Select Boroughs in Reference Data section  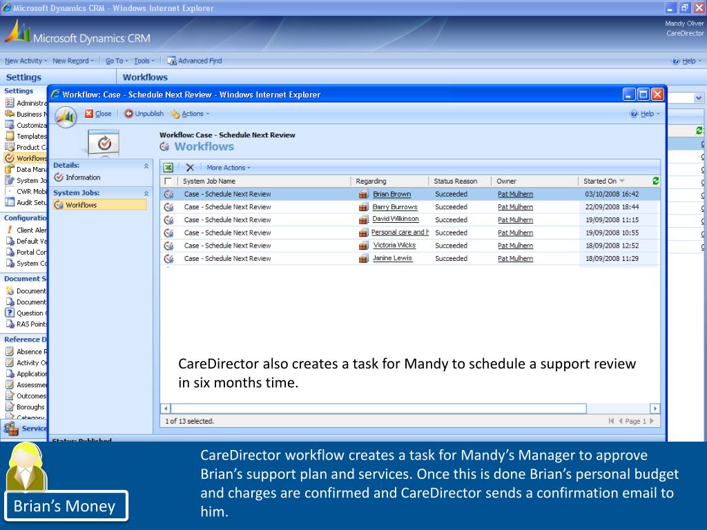26,407
